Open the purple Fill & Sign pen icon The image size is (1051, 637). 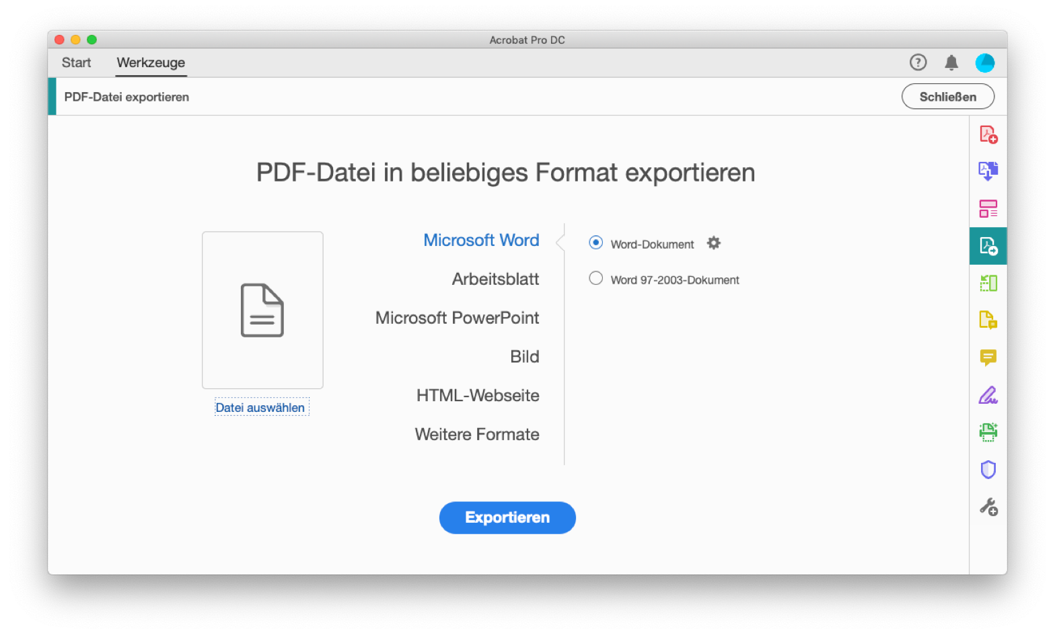(x=988, y=395)
